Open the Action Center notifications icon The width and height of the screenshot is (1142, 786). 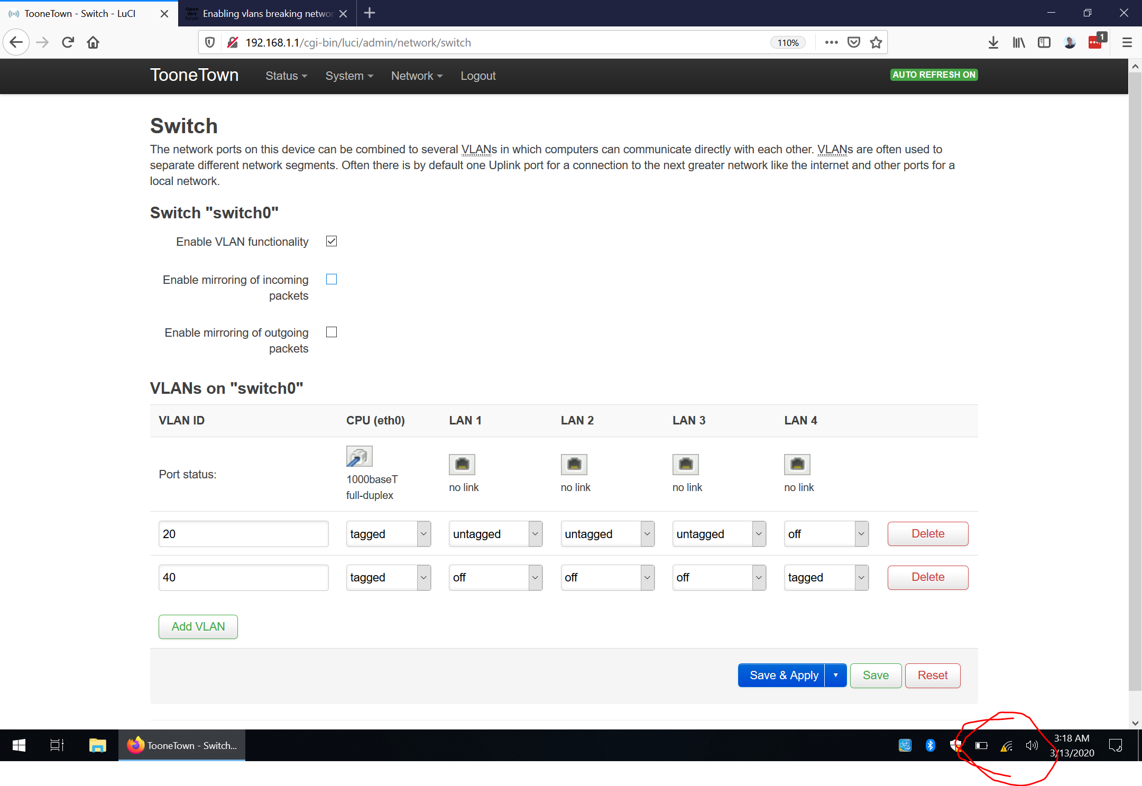1116,745
